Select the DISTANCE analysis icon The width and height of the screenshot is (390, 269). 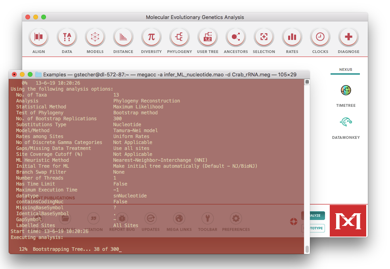[x=123, y=37]
